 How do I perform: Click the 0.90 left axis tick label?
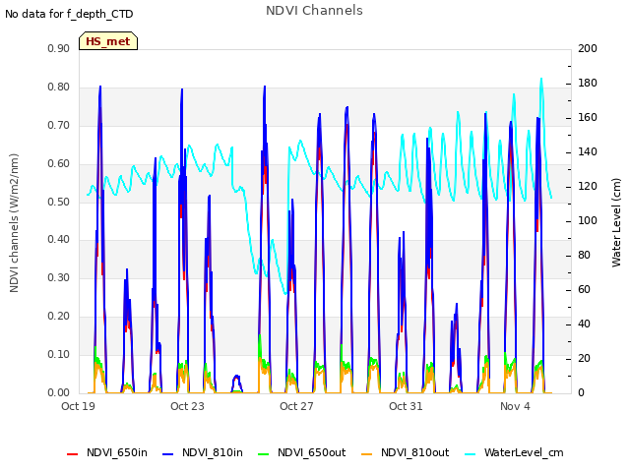click(x=59, y=48)
